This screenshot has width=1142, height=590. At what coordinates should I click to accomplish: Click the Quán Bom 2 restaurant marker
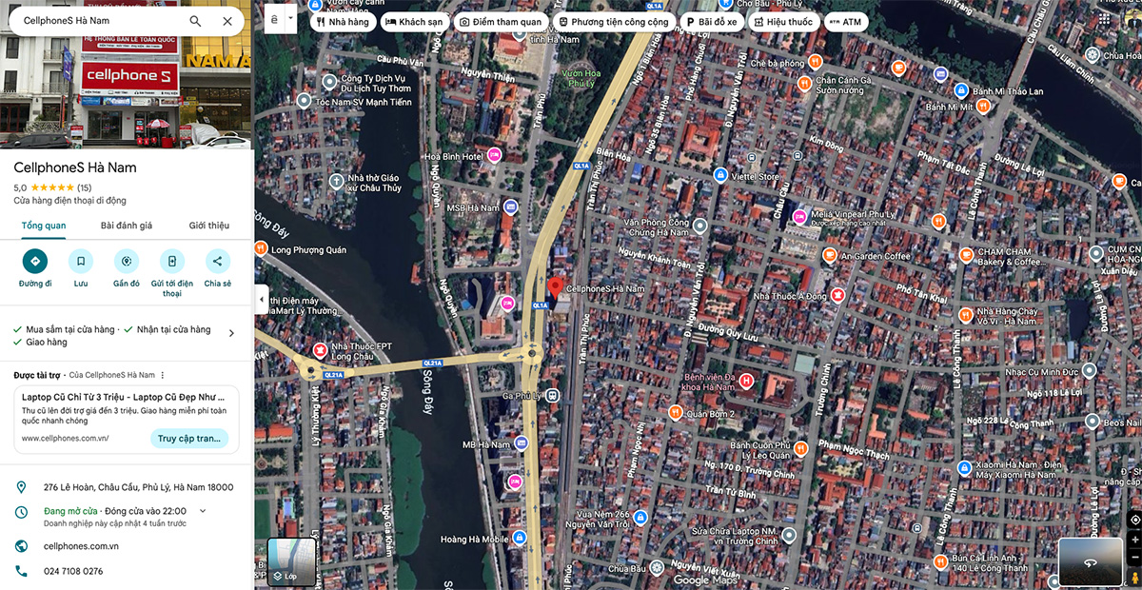(674, 413)
